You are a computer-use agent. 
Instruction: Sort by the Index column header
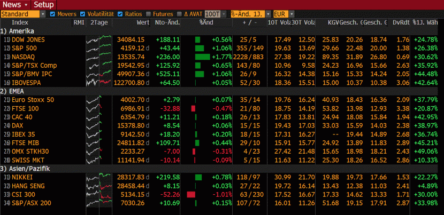coord(20,22)
